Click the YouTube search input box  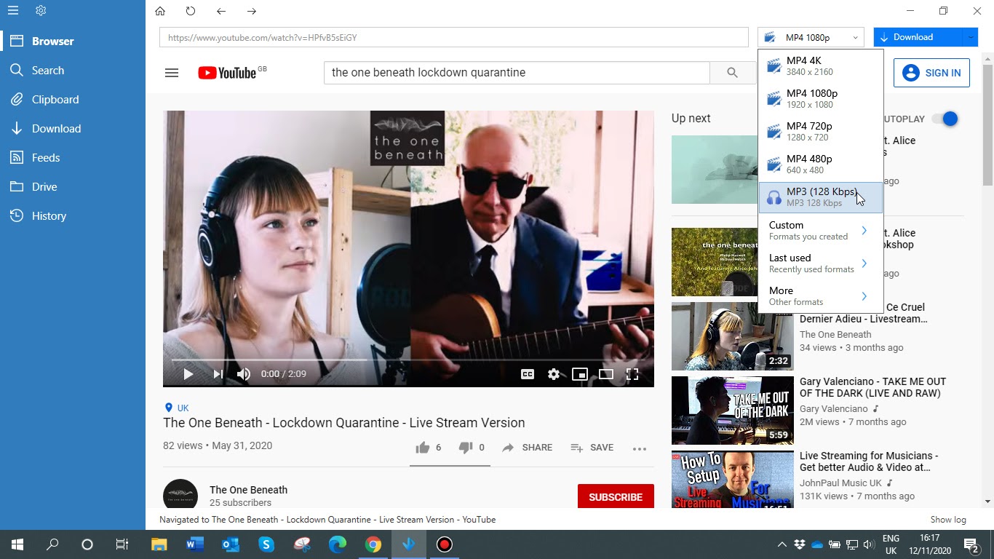pyautogui.click(x=517, y=73)
